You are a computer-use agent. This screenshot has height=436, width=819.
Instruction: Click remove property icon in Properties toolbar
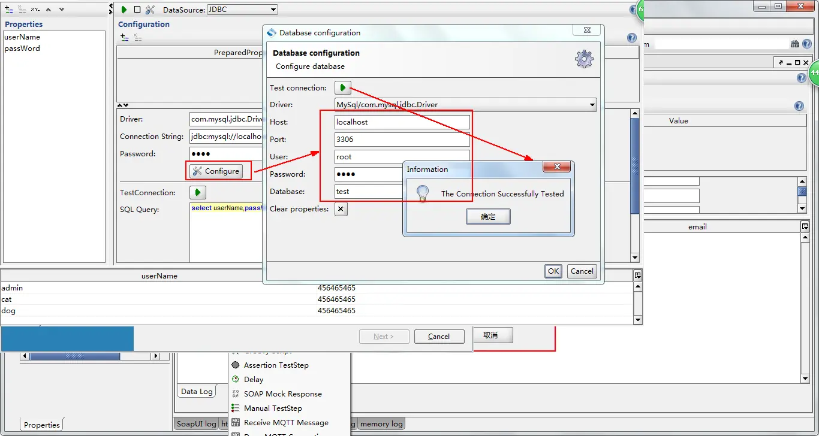(x=22, y=10)
